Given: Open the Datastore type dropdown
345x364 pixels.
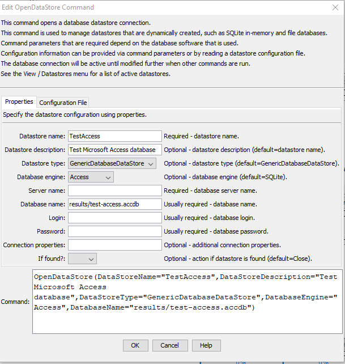Looking at the screenshot, I should [x=112, y=163].
